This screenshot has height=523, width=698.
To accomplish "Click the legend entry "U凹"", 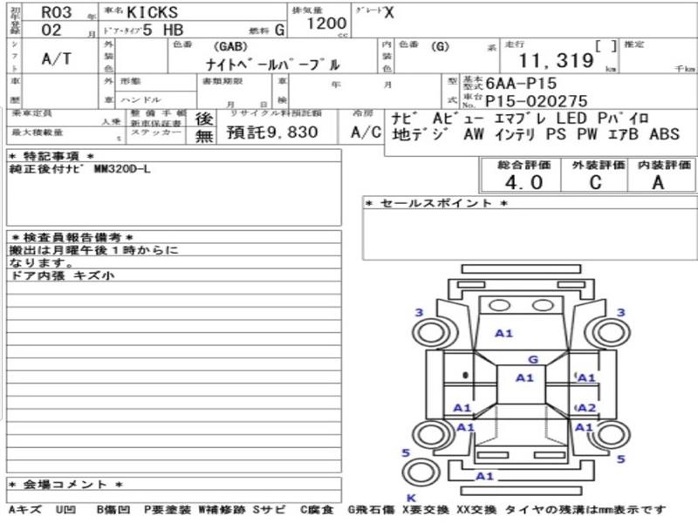I will (66, 510).
